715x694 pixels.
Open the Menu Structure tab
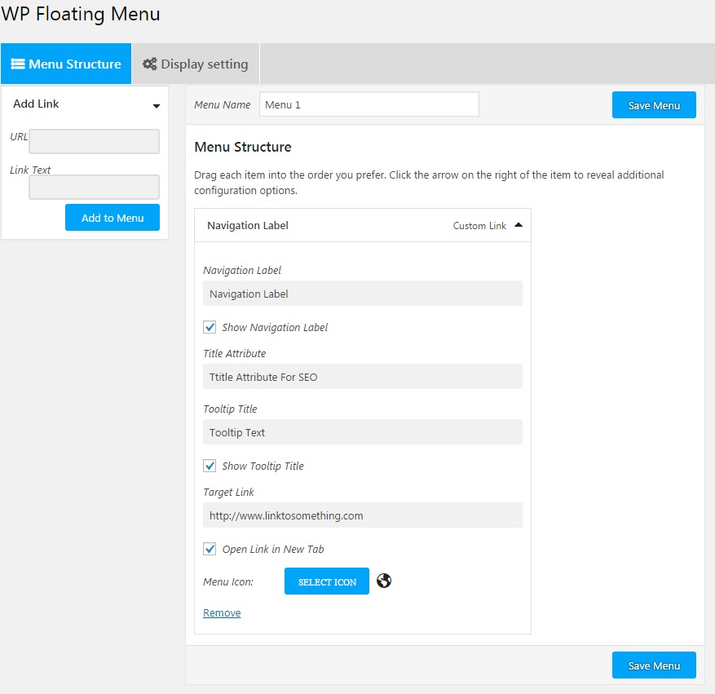coord(66,64)
